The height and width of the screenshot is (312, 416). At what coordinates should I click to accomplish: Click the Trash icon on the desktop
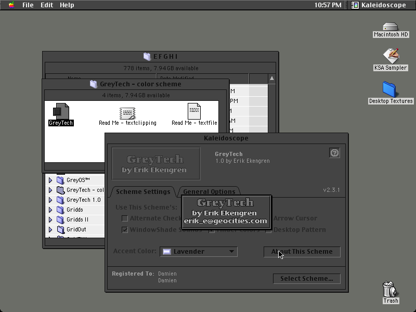pyautogui.click(x=391, y=289)
